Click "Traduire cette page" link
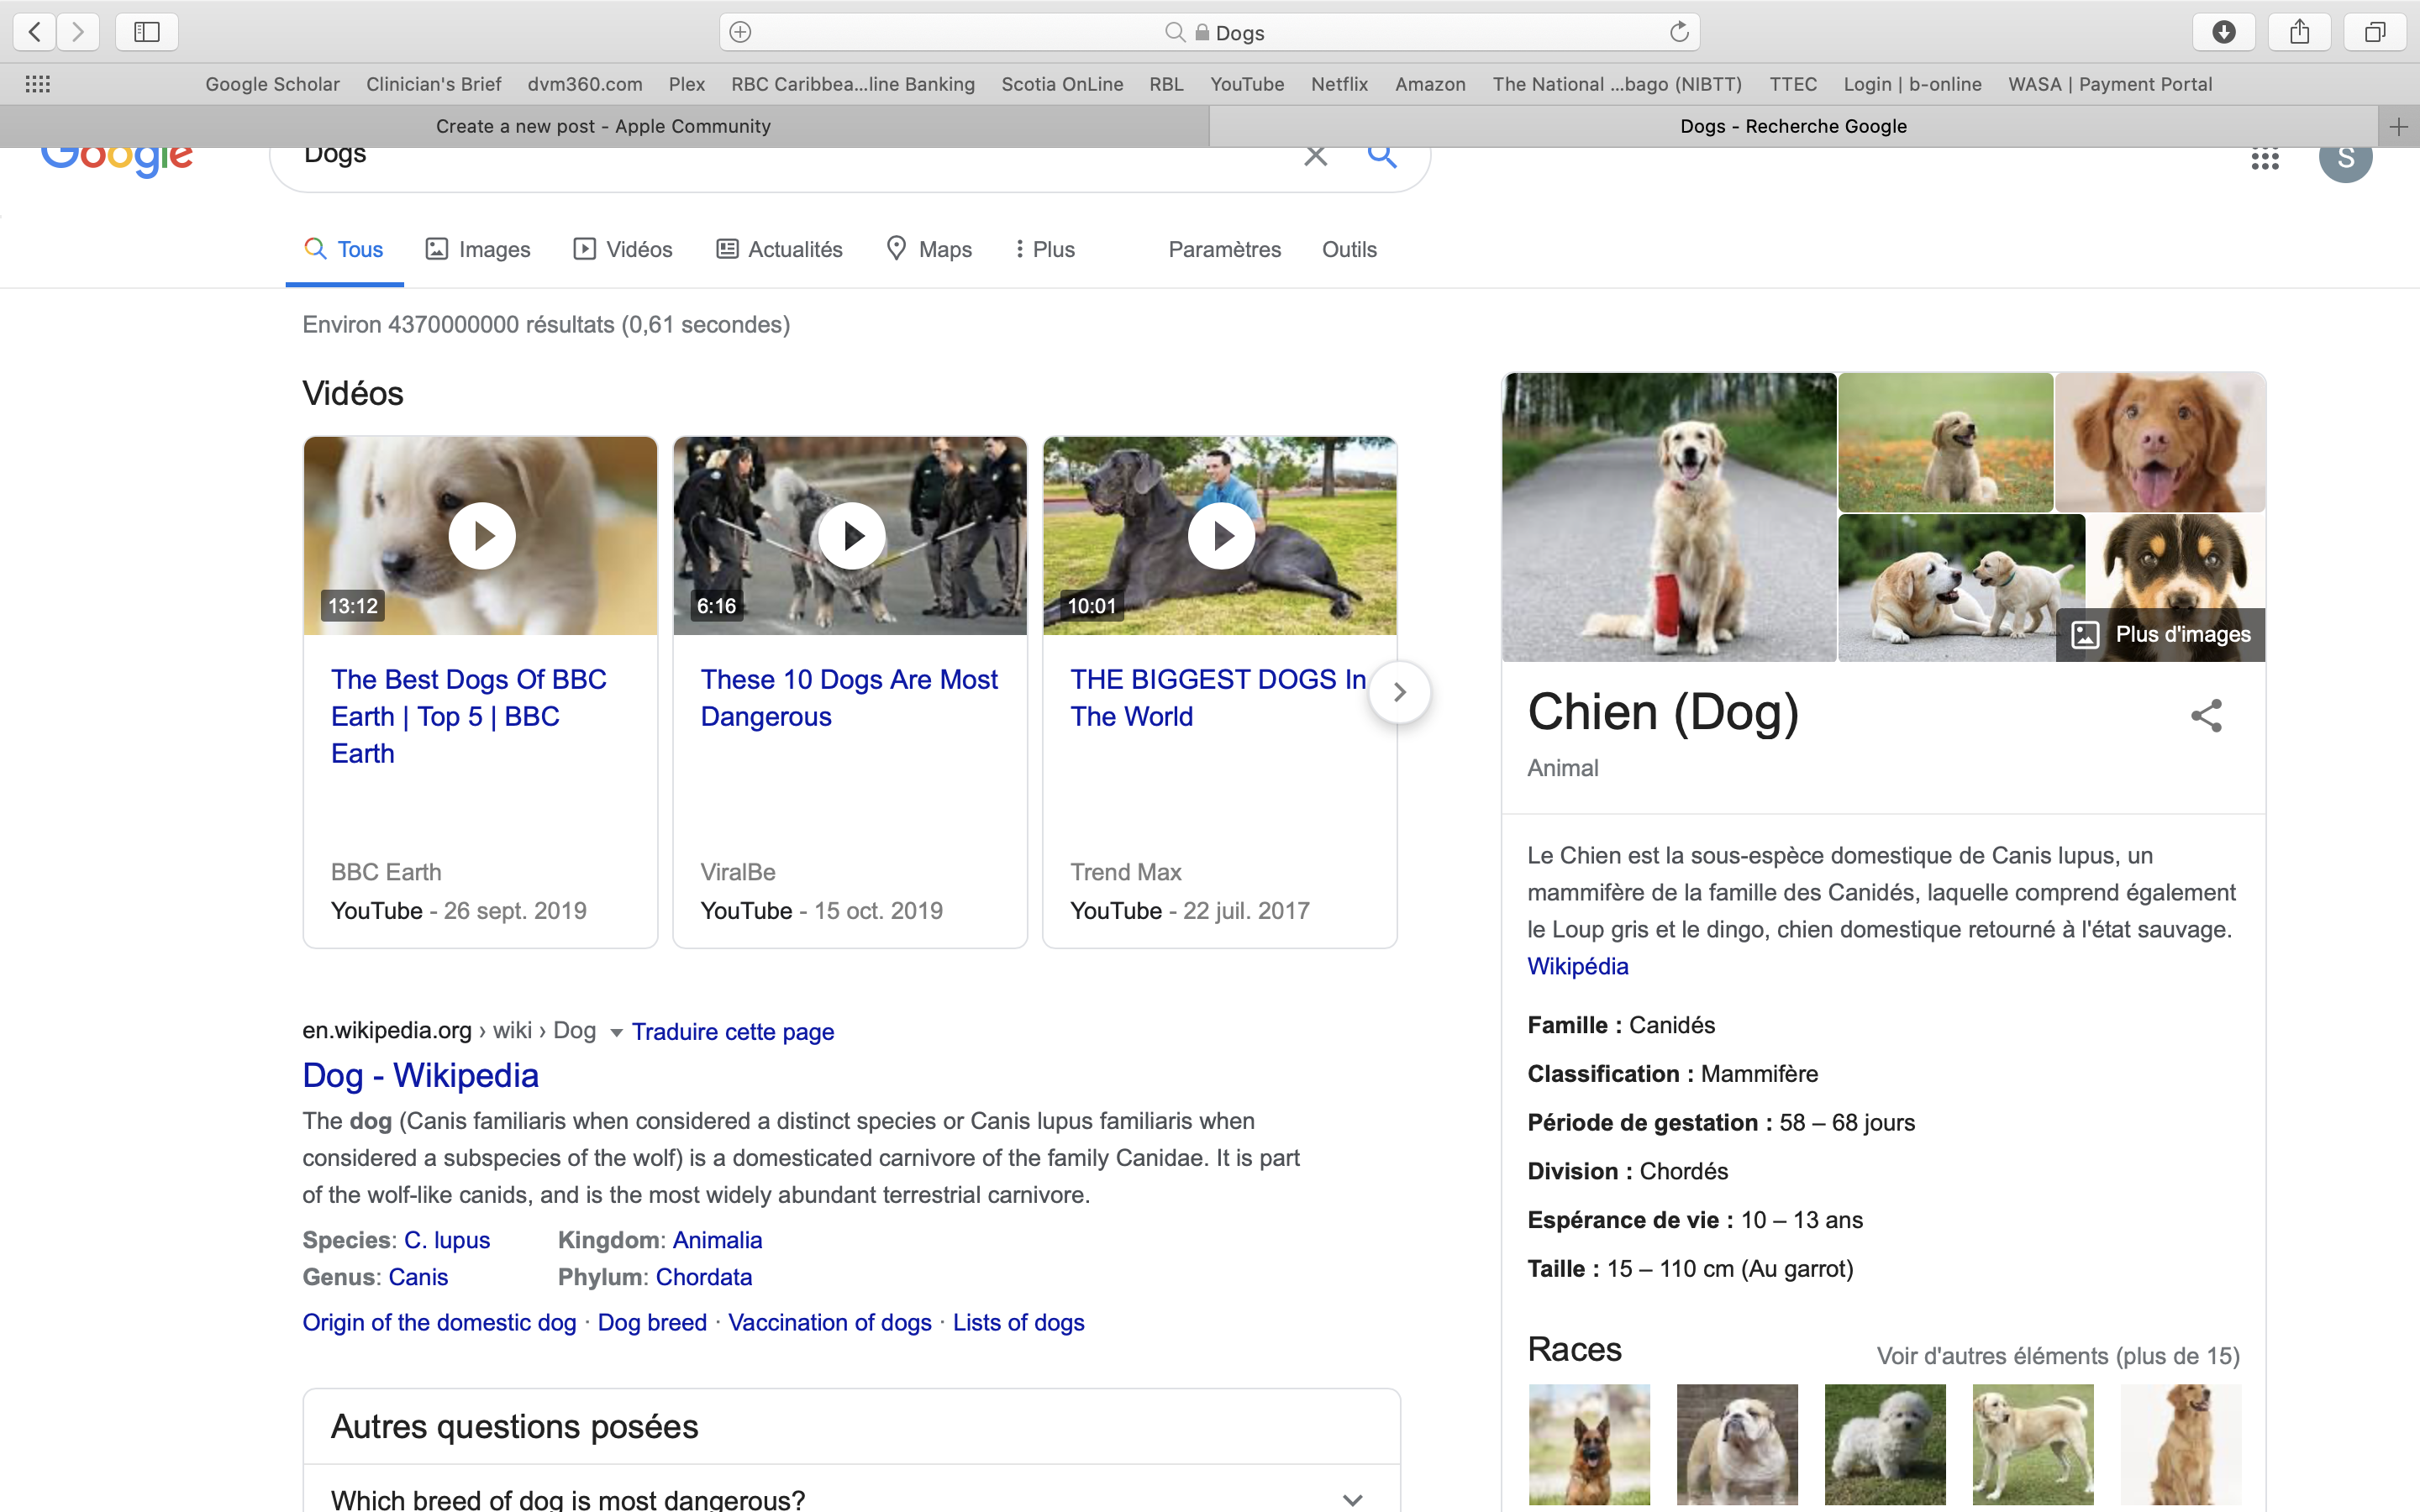The height and width of the screenshot is (1512, 2420). tap(732, 1032)
